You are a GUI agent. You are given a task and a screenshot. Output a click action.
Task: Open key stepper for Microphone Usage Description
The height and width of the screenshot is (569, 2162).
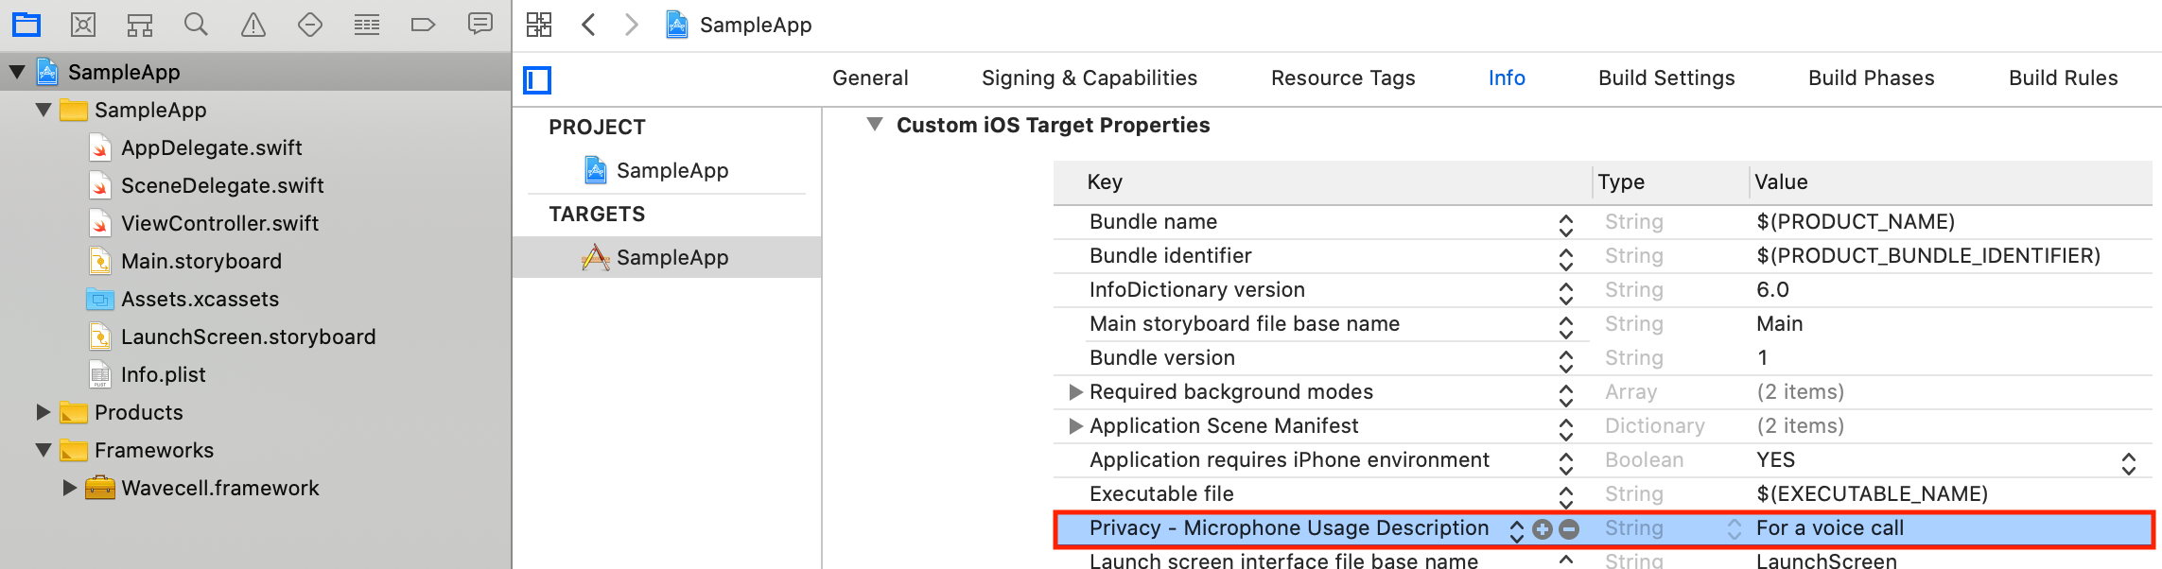1517,530
